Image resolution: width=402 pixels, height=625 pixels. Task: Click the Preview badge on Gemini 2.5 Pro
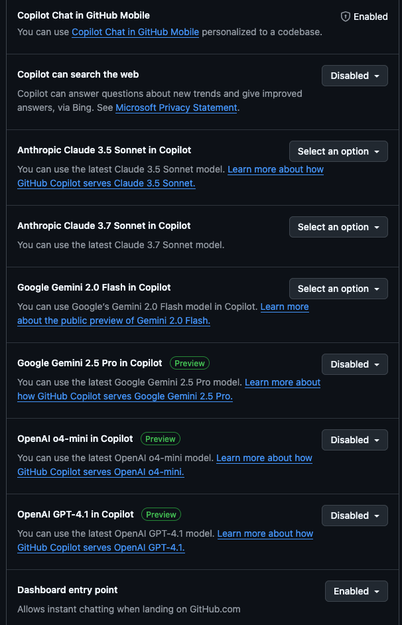tap(190, 363)
